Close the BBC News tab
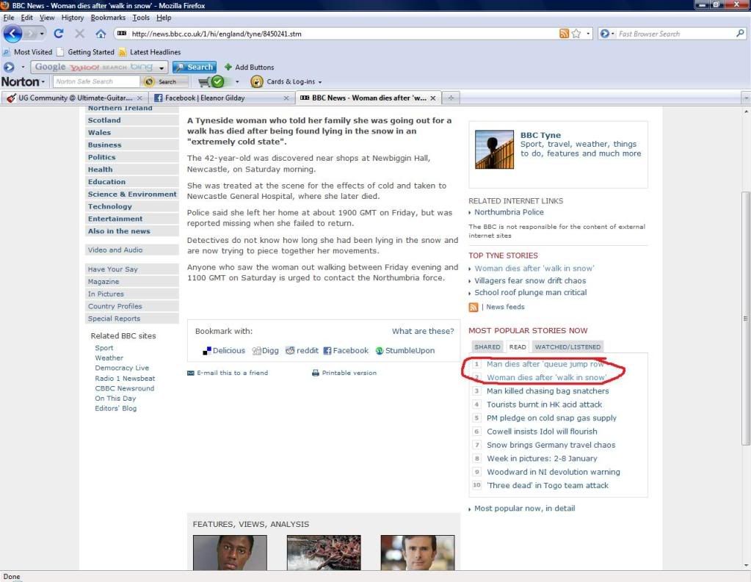This screenshot has height=582, width=751. 433,98
